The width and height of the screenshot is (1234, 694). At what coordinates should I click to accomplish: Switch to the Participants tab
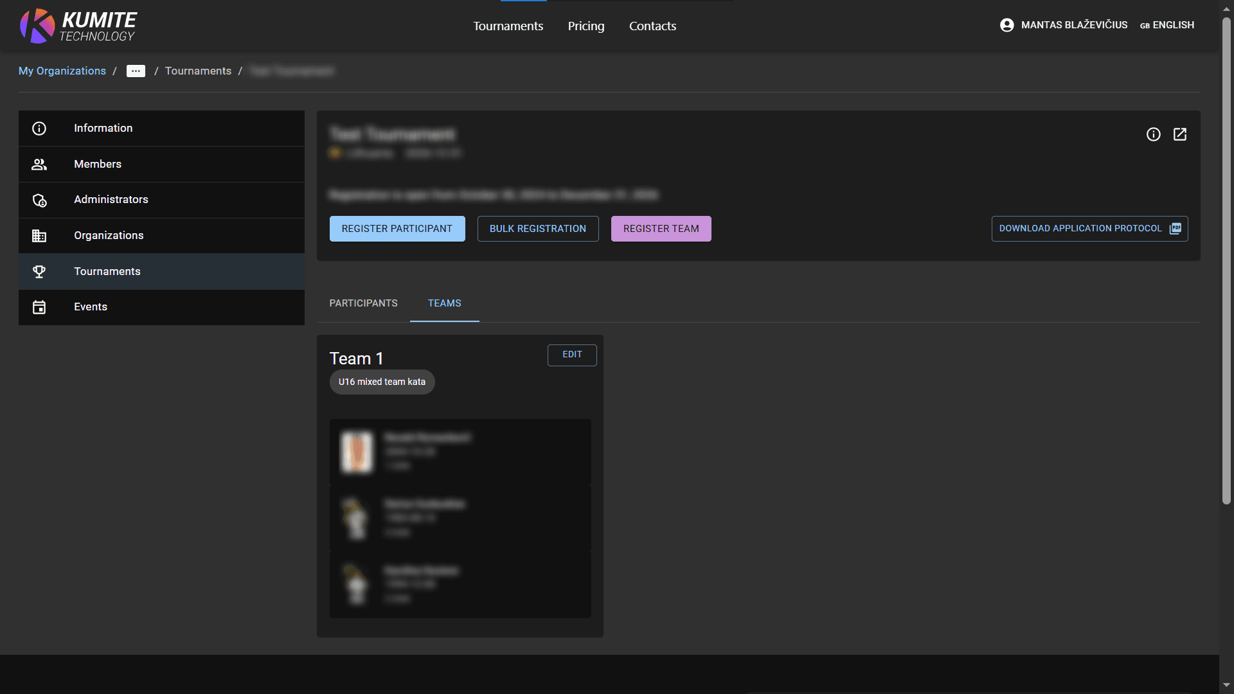(363, 303)
